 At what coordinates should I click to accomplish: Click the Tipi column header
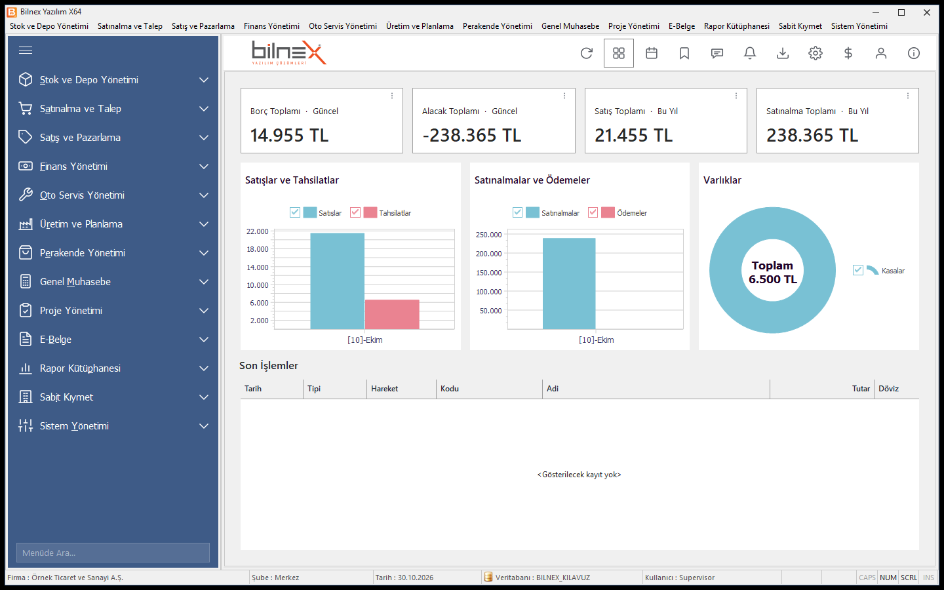335,389
